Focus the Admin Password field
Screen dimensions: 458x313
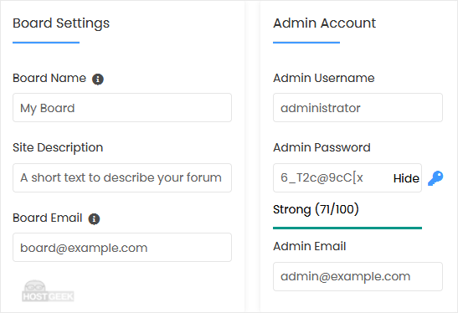point(347,177)
